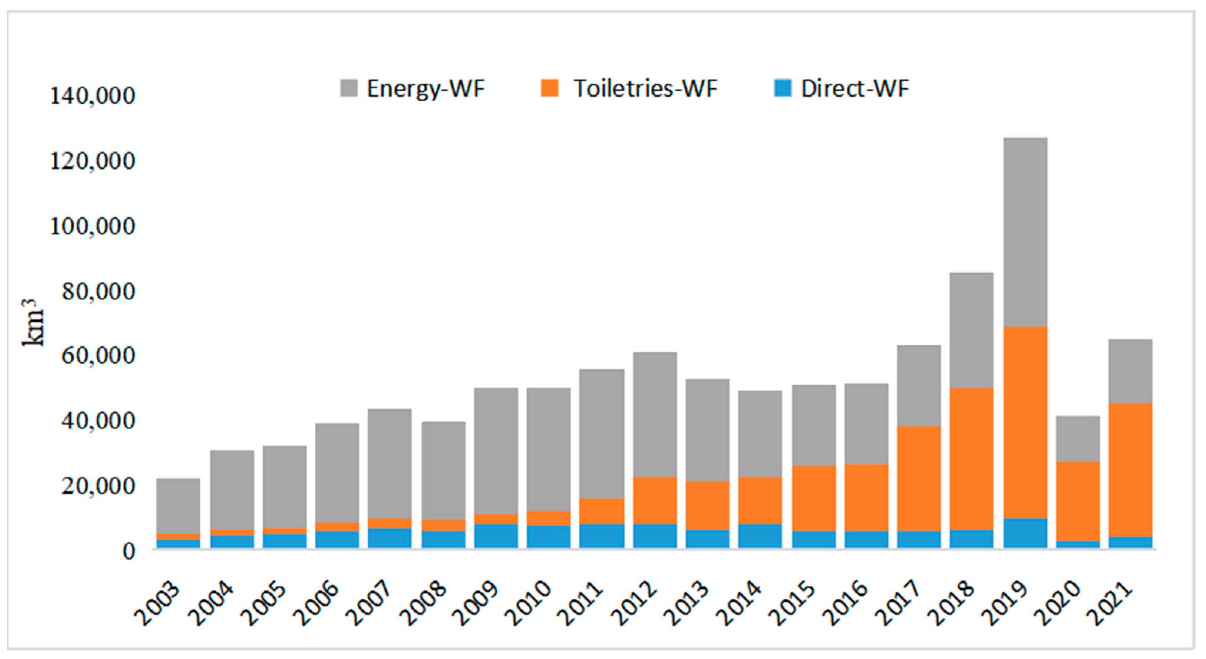Viewport: 1206px width, 659px height.
Task: Click the km³ y-axis title
Action: tap(34, 323)
